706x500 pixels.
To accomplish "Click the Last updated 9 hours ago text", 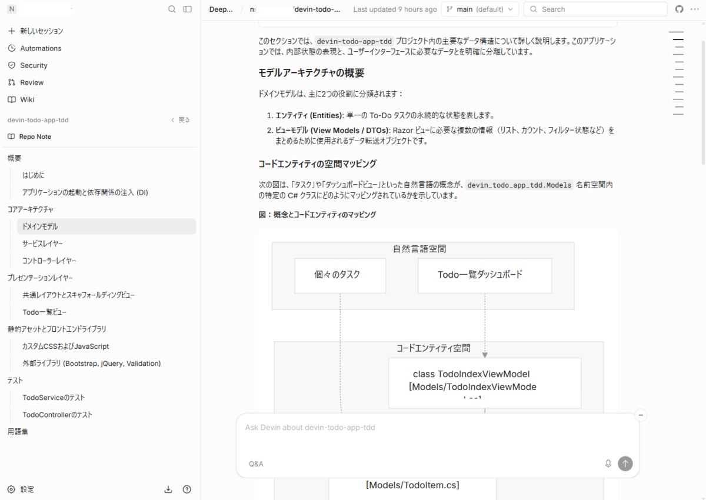I will pos(395,9).
